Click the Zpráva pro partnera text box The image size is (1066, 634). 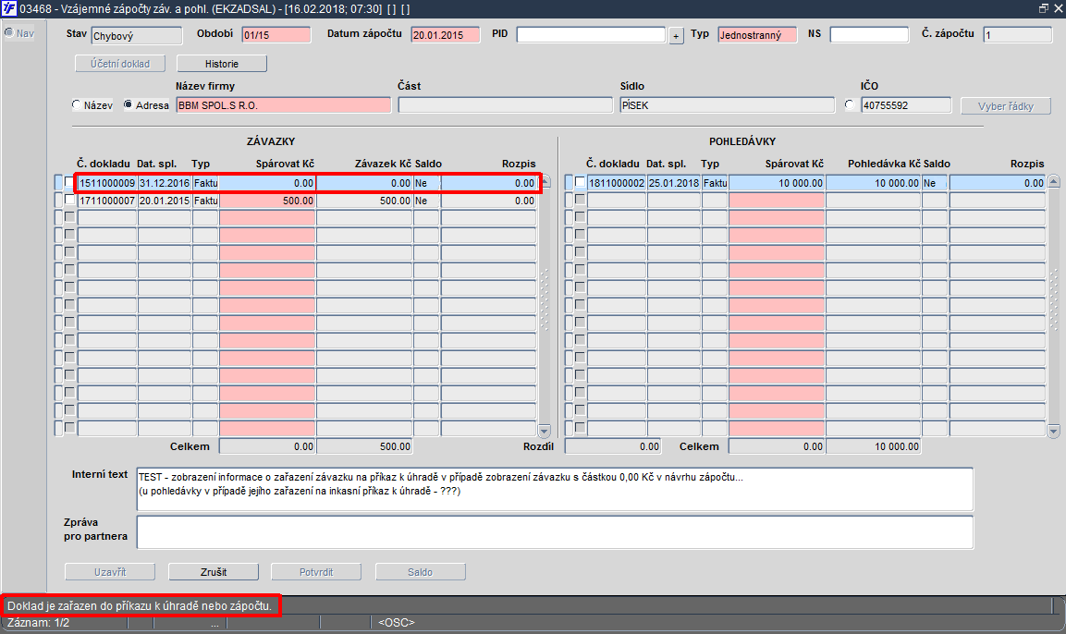(555, 532)
